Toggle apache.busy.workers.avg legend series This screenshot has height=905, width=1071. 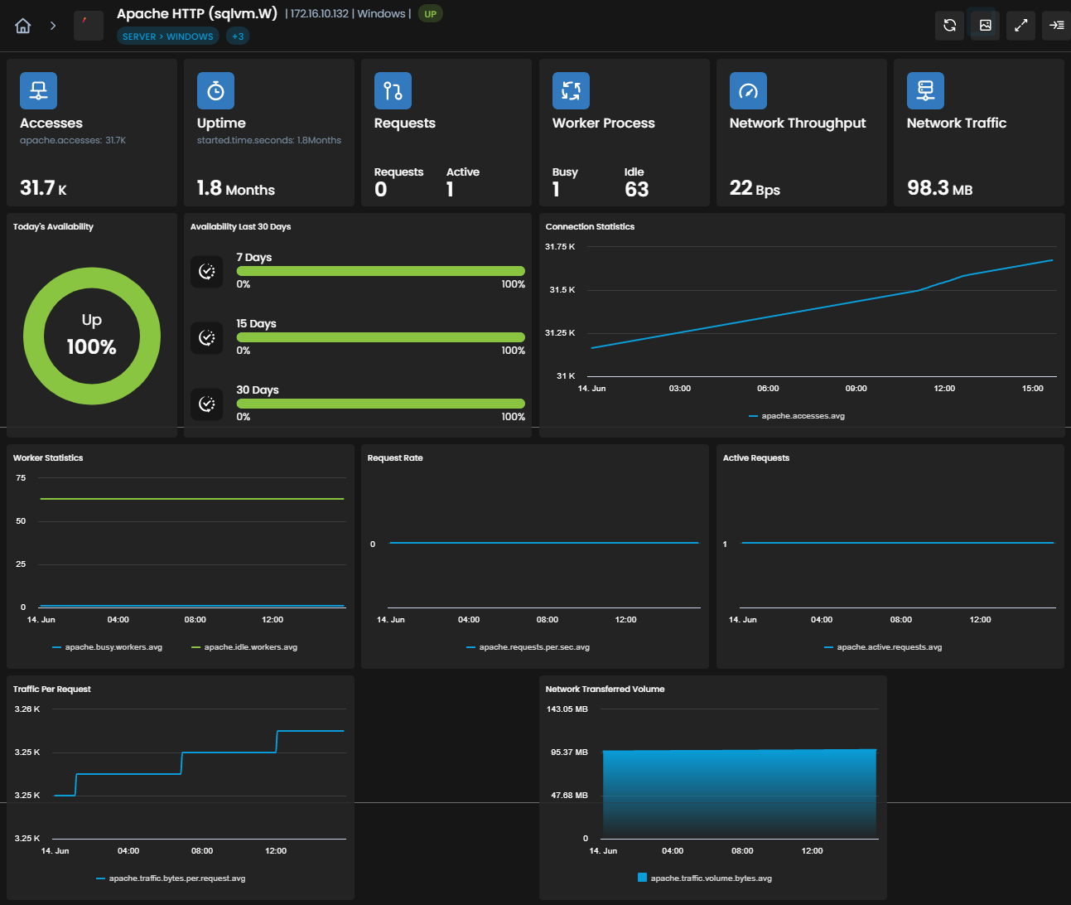pyautogui.click(x=107, y=647)
